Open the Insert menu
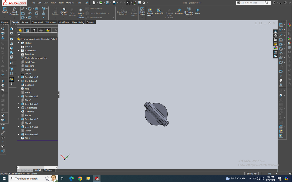Screen dimensions: 292x182 click(54, 3)
